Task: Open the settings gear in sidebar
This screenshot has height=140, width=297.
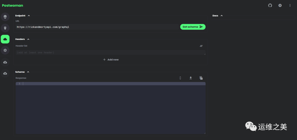Action: click(5, 50)
